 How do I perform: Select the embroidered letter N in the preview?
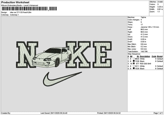27,55
